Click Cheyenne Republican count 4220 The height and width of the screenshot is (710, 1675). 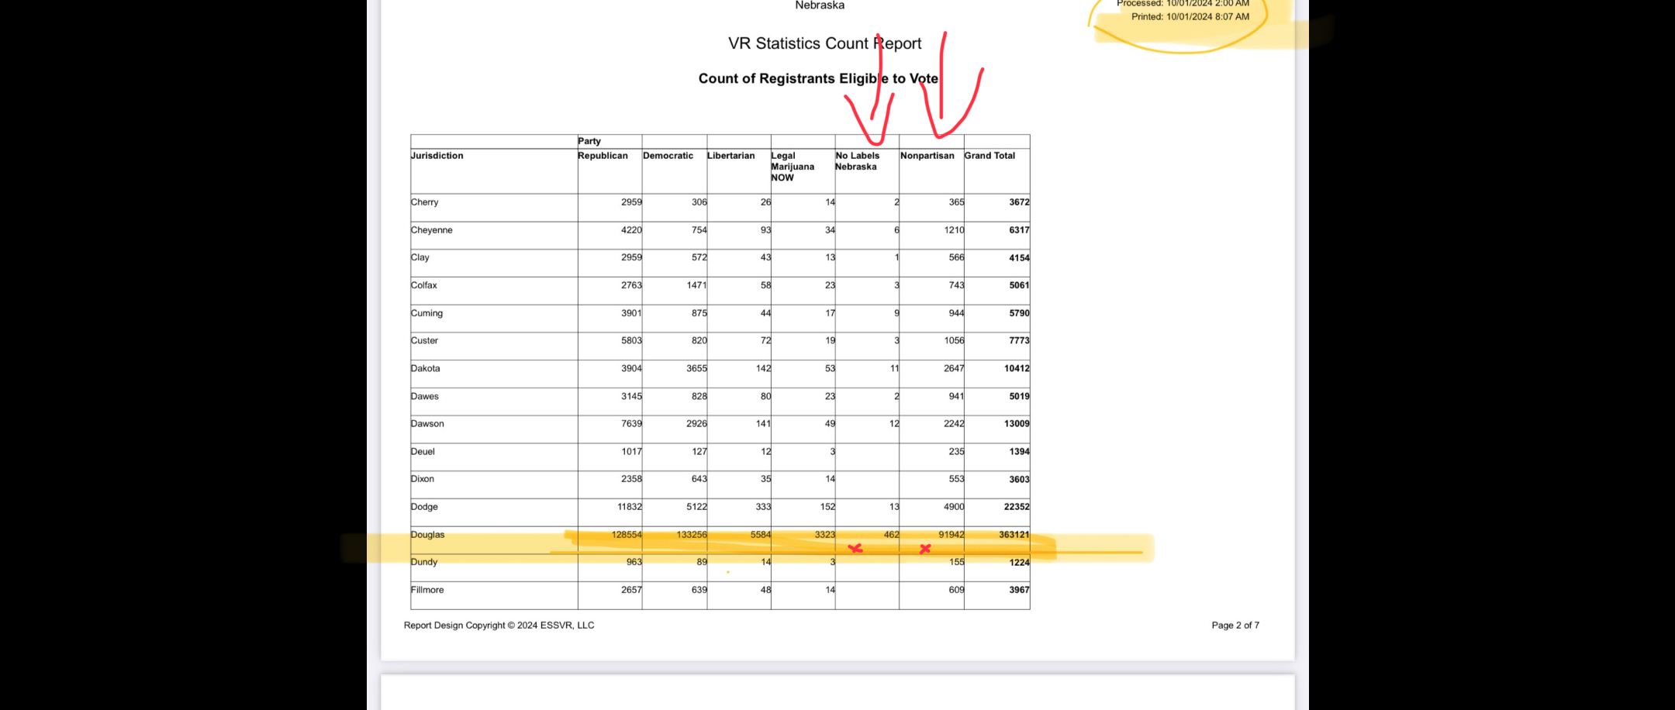tap(631, 230)
